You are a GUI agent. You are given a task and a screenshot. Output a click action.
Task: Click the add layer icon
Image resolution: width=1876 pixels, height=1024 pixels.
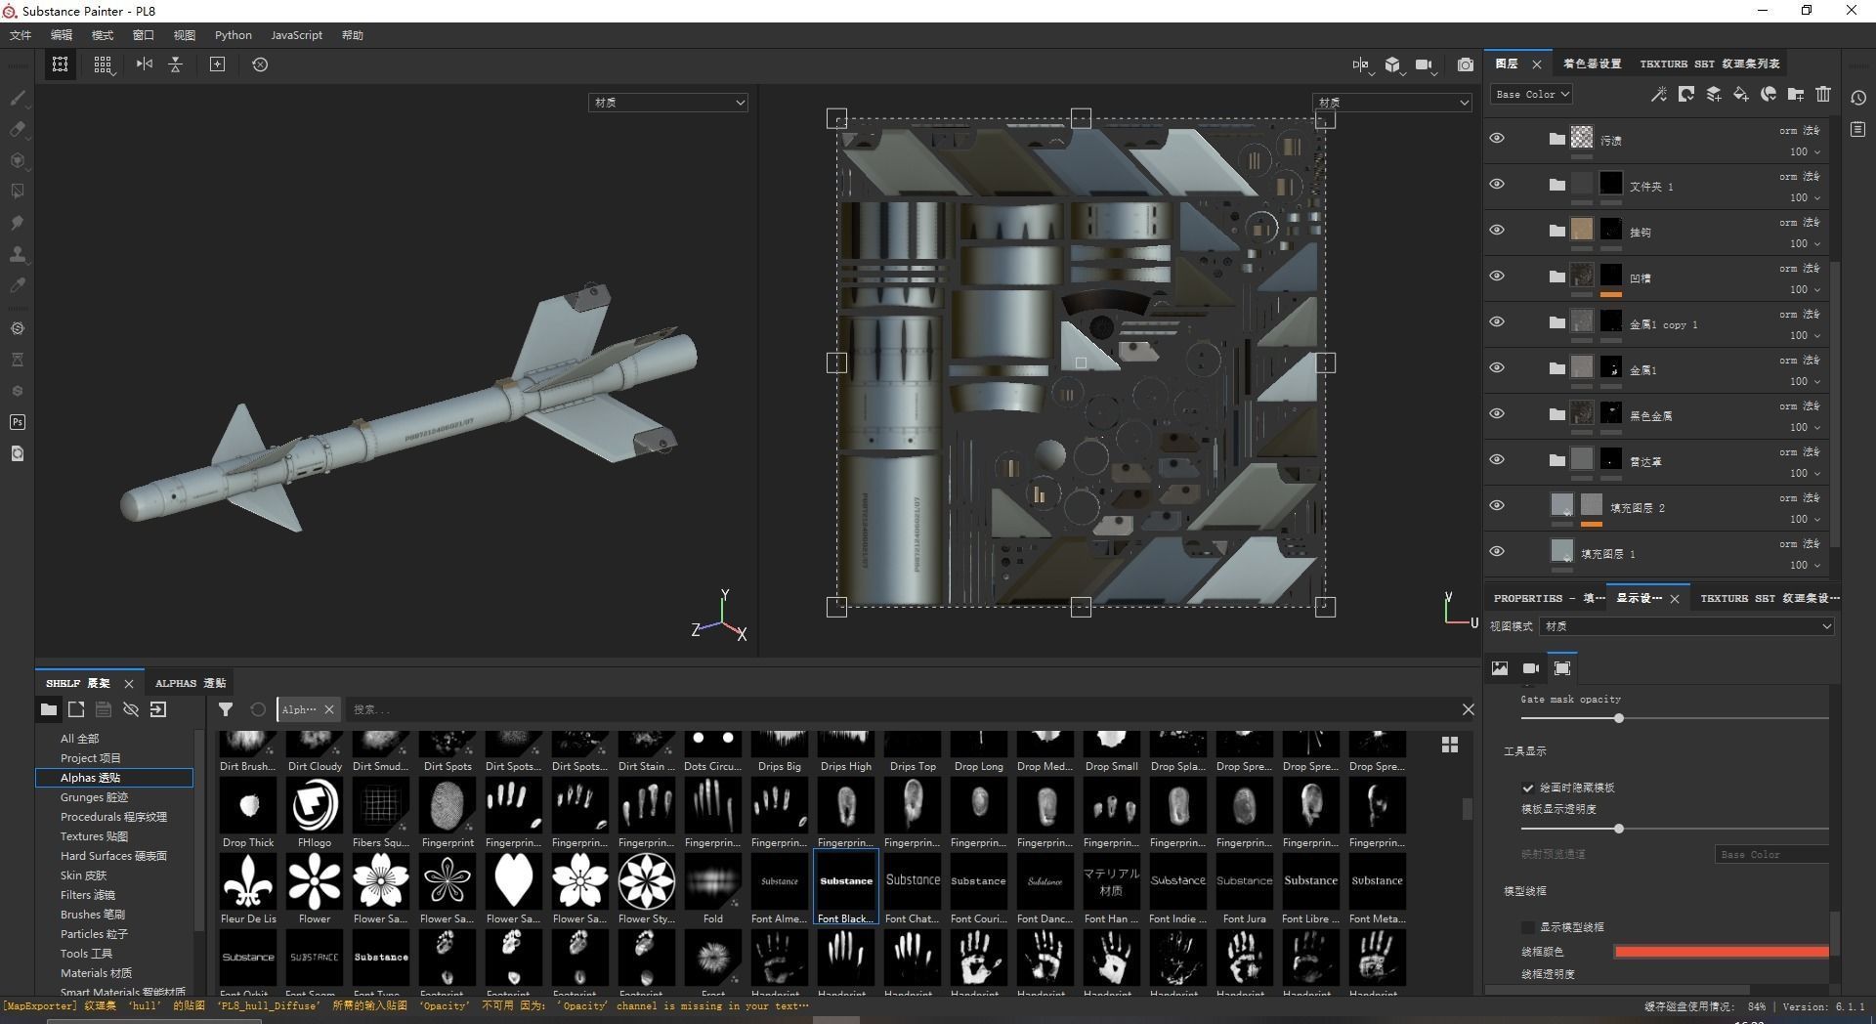(x=1713, y=94)
